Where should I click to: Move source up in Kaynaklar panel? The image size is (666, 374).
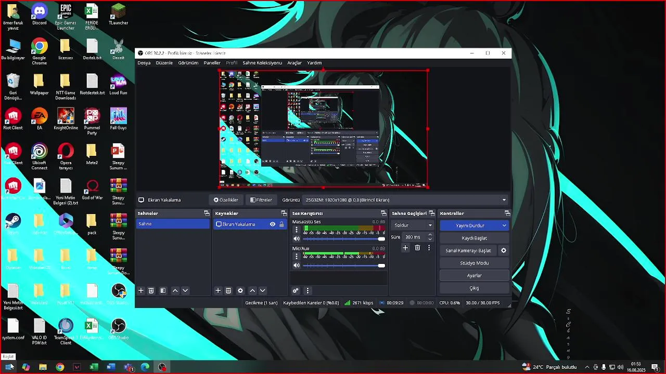pyautogui.click(x=252, y=291)
